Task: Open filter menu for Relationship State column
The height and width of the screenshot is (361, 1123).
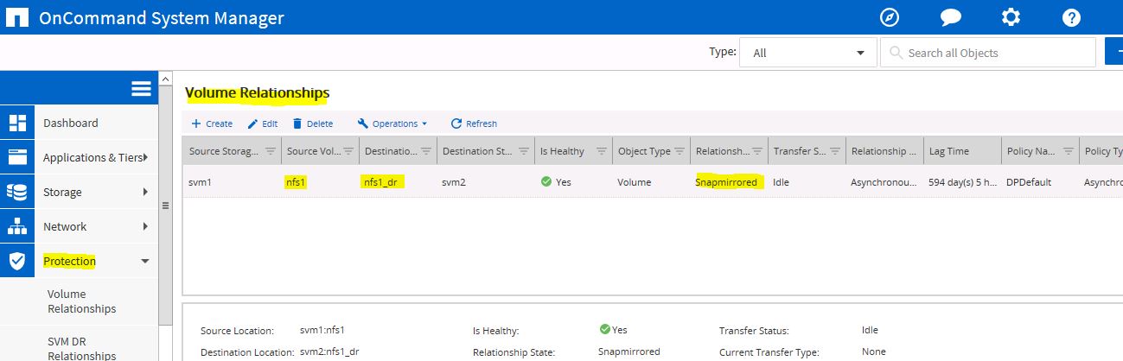Action: 757,151
